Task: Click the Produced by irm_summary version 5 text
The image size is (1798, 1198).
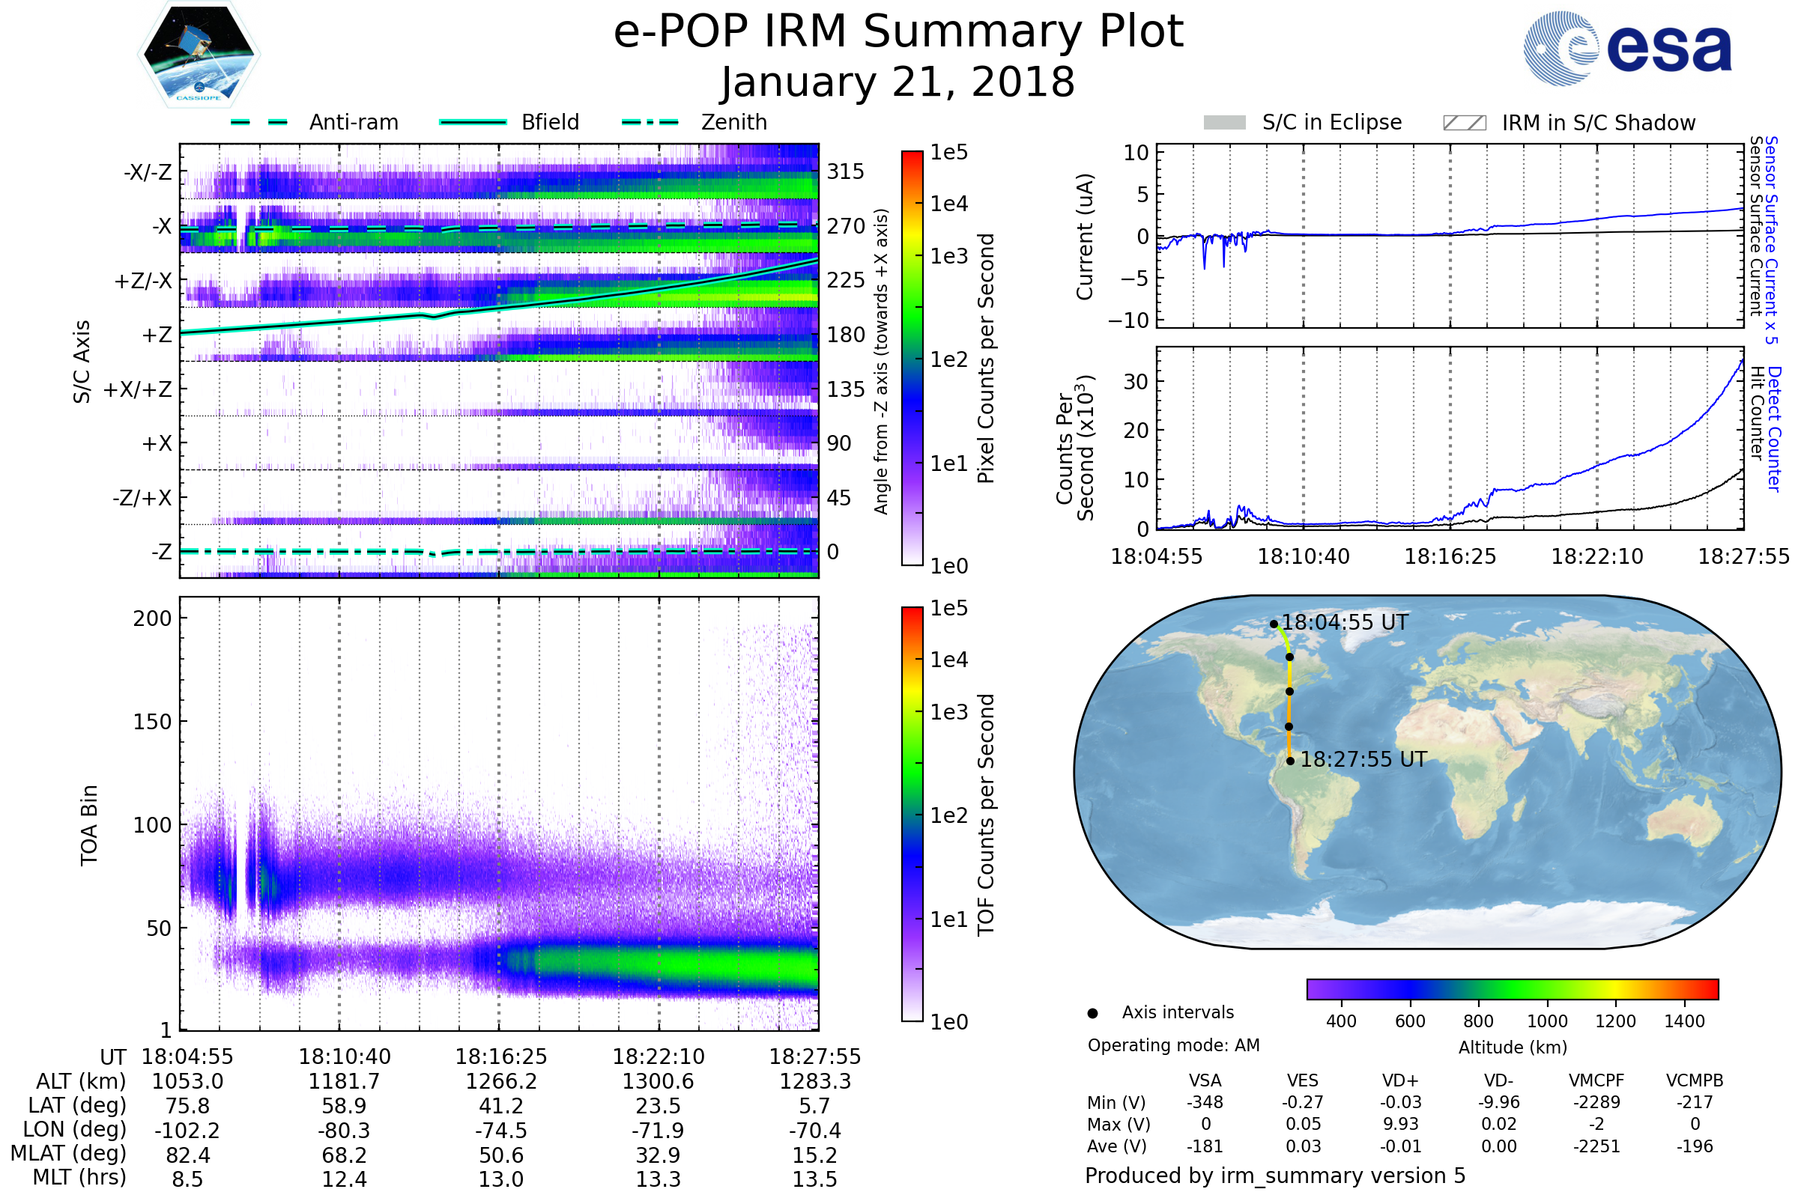Action: 1275,1176
